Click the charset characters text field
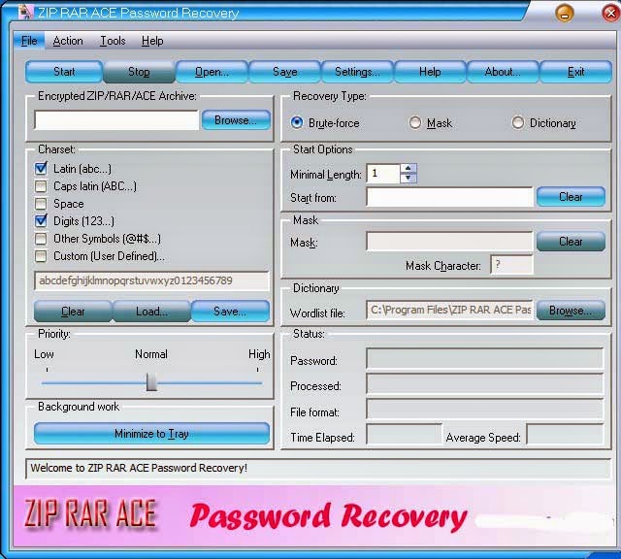 tap(151, 280)
